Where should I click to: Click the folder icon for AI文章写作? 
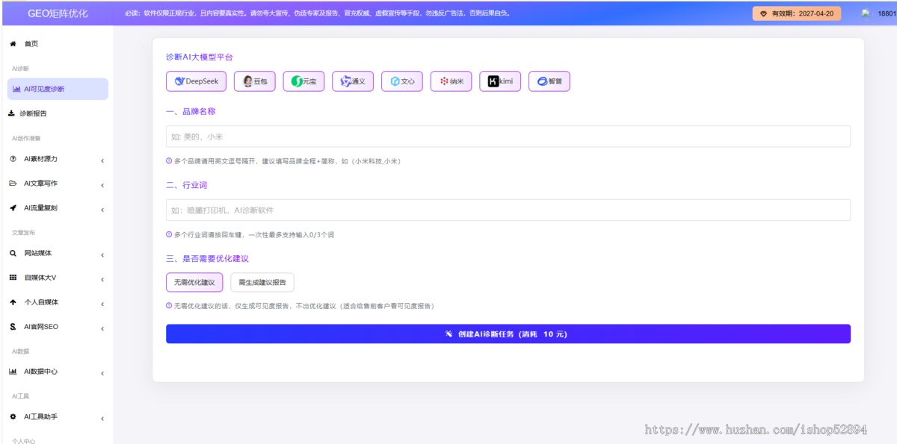click(x=13, y=184)
